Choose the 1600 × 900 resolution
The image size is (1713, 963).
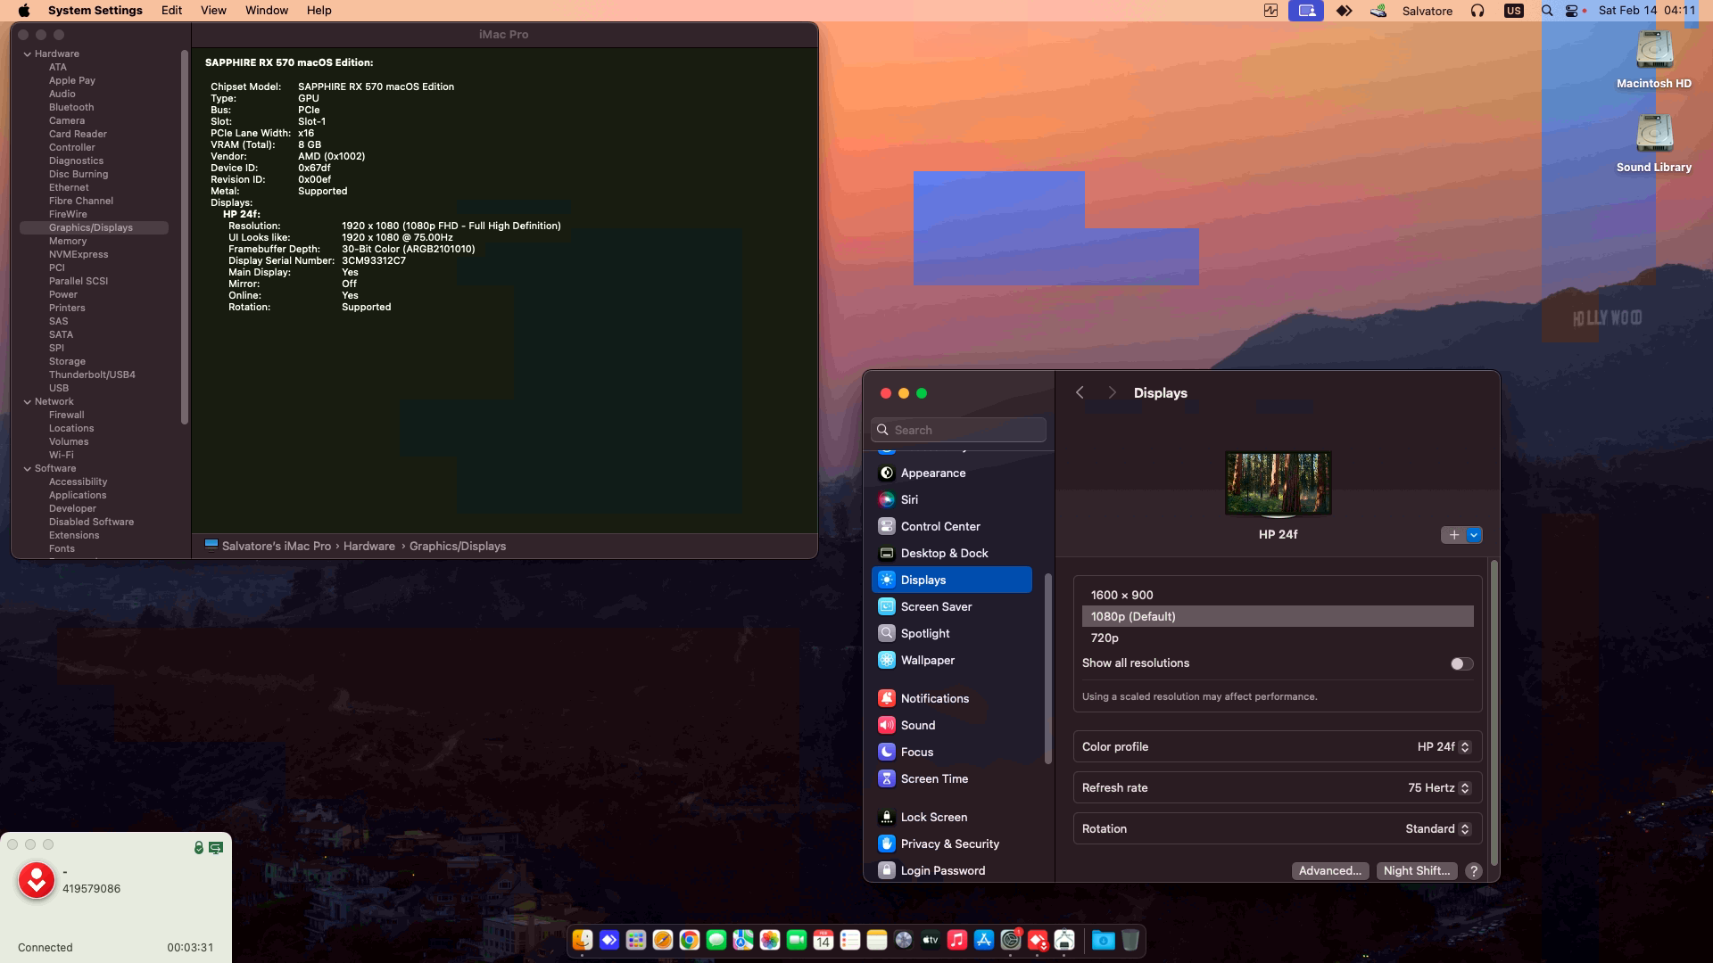coord(1278,596)
